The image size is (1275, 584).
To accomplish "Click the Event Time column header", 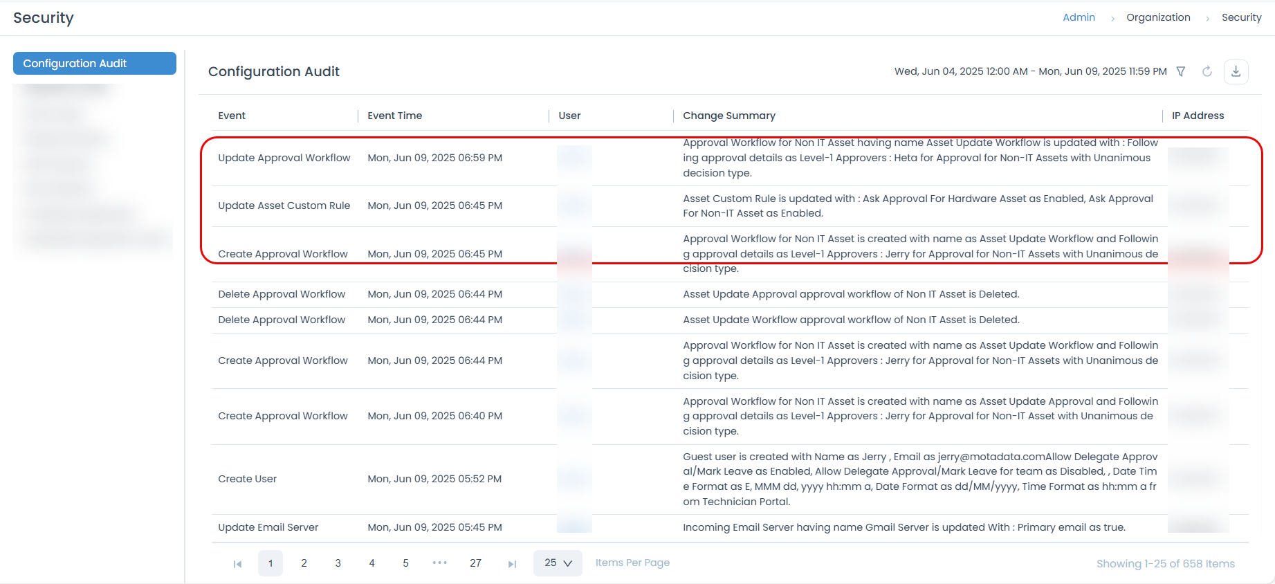I will click(x=394, y=116).
